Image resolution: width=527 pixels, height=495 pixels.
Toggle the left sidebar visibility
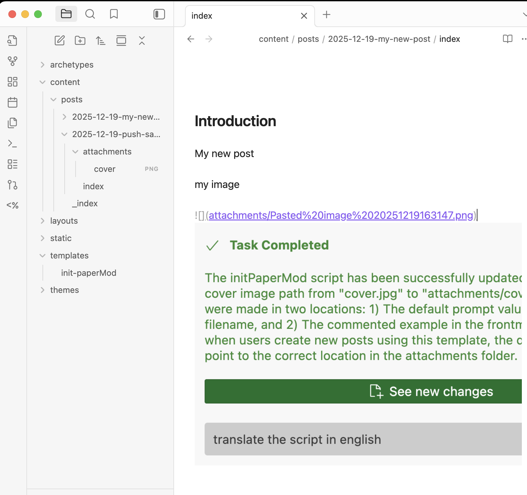point(159,14)
